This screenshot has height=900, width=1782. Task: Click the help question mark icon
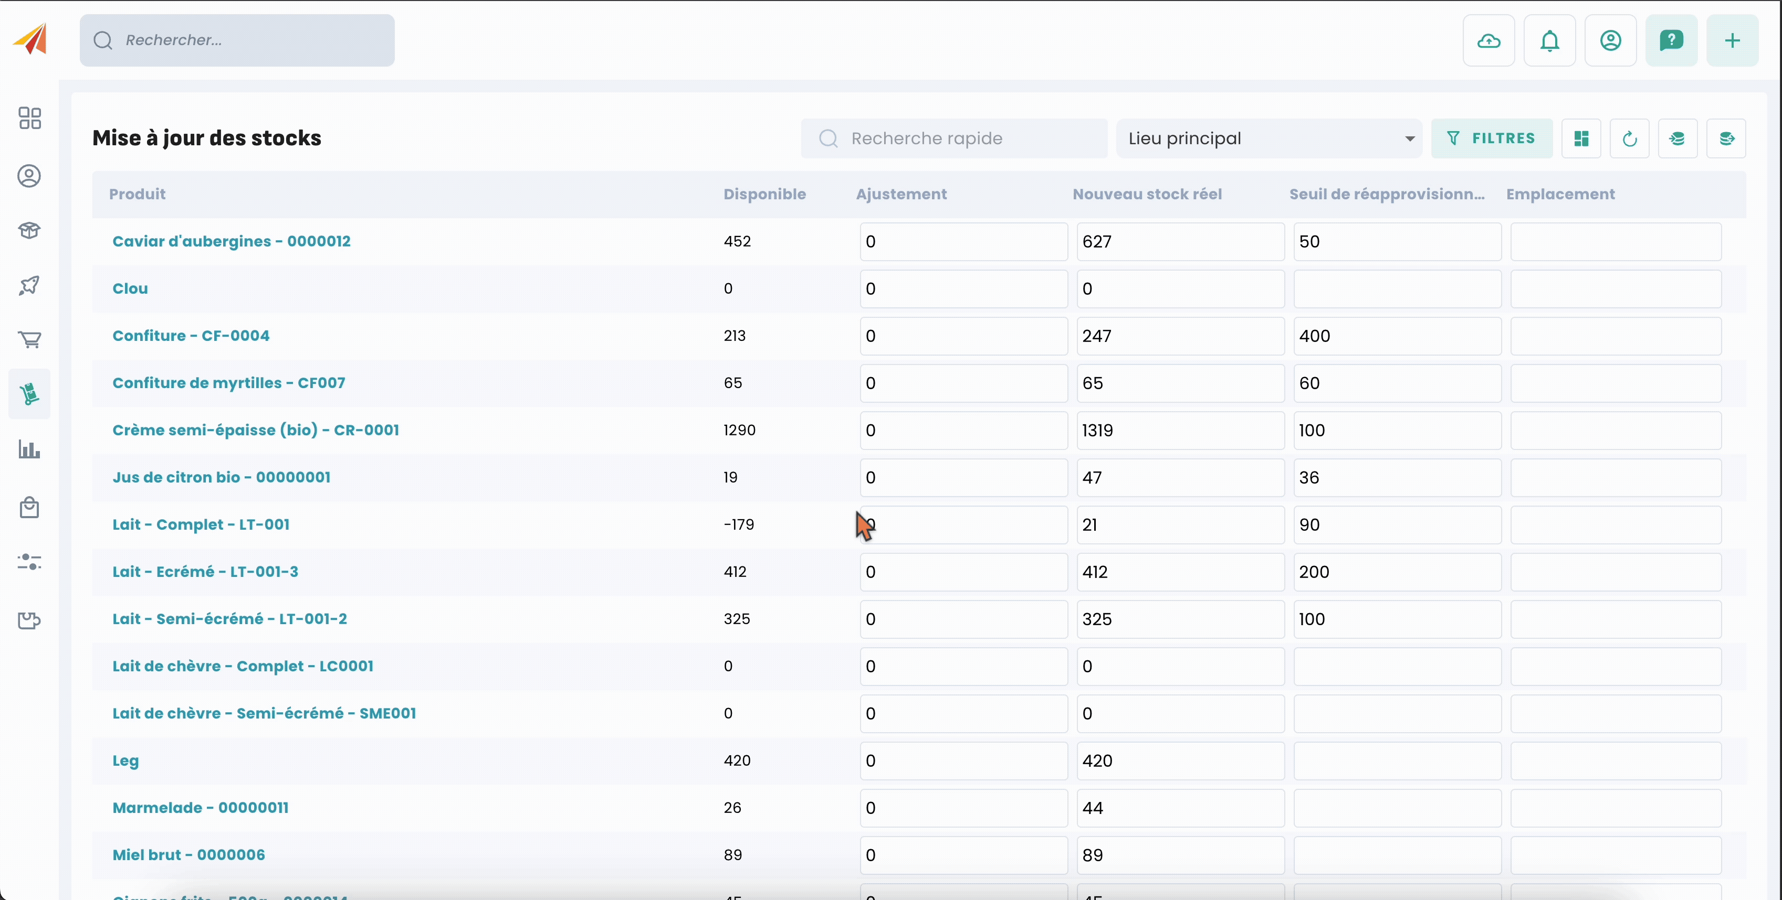click(x=1671, y=41)
